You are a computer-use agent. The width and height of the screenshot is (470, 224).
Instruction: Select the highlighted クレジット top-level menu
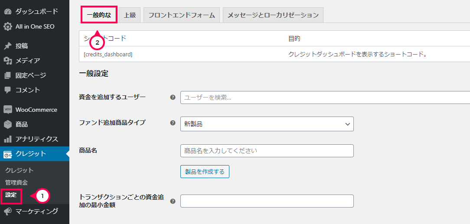(35, 154)
